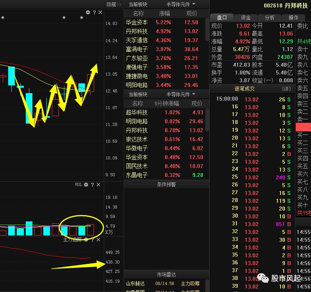Open 详 details link for 逐笔成交
Image resolution: width=311 pixels, height=292 pixels.
coord(286,89)
